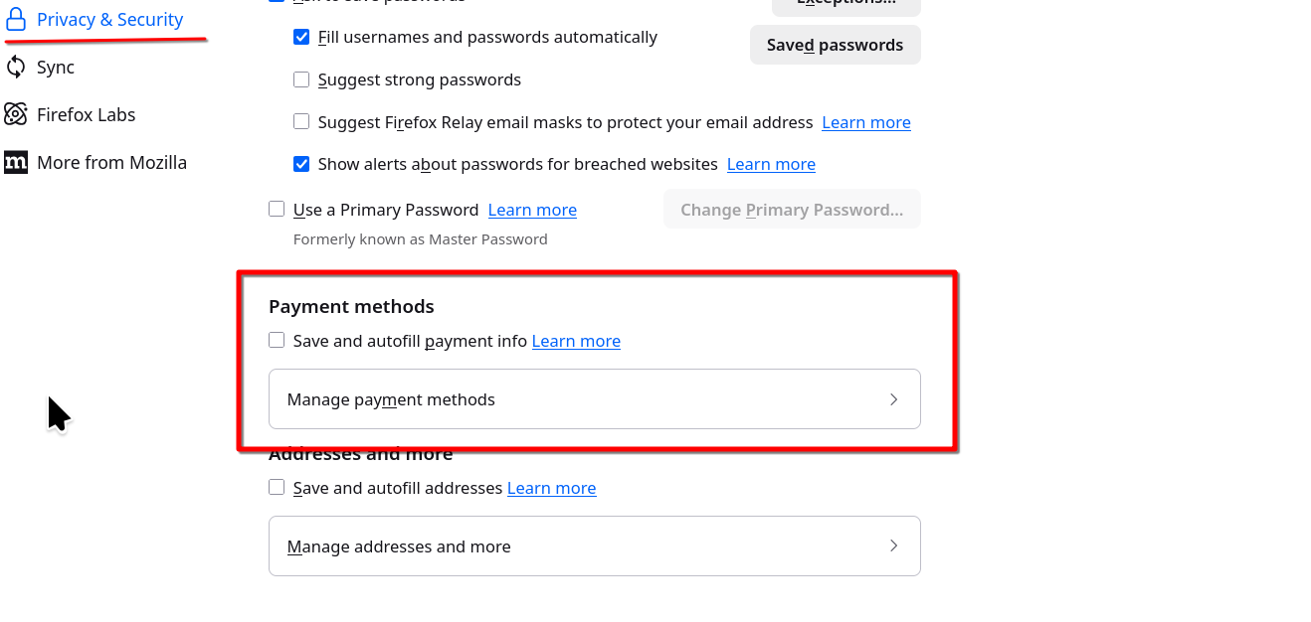This screenshot has width=1311, height=622.
Task: Click the Sync arrows icon
Action: pyautogui.click(x=16, y=67)
